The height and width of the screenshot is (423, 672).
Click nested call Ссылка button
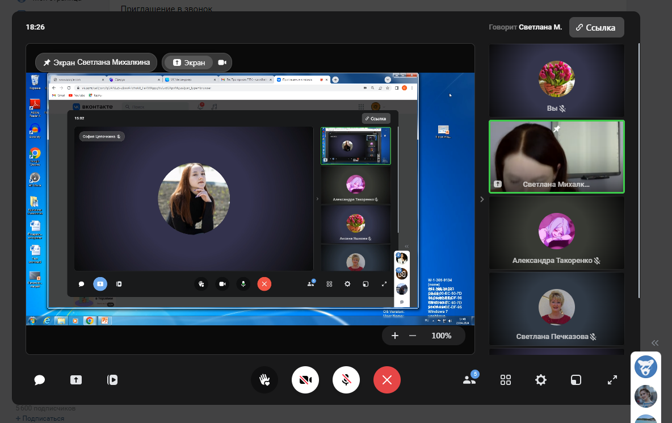pos(376,118)
